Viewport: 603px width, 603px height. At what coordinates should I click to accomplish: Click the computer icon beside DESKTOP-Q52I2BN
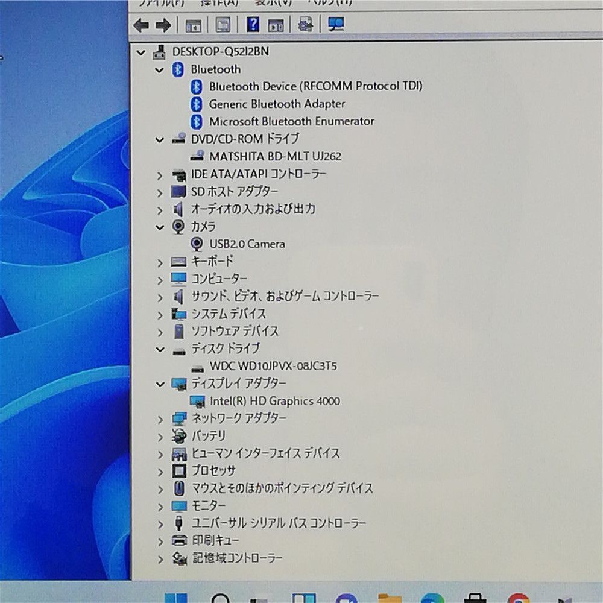(159, 52)
